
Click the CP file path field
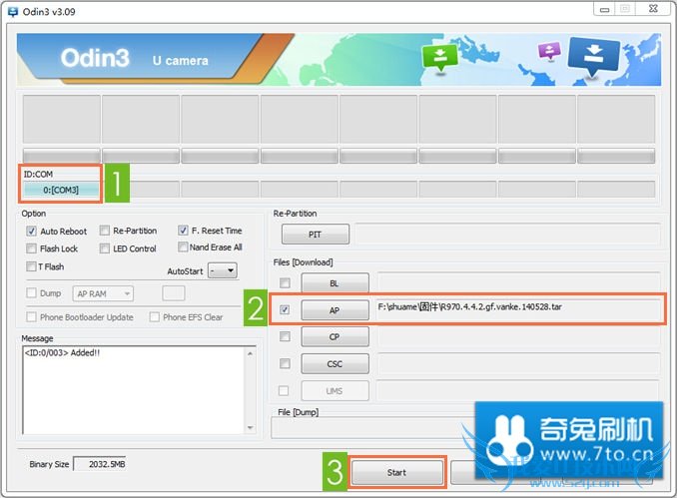pyautogui.click(x=518, y=336)
